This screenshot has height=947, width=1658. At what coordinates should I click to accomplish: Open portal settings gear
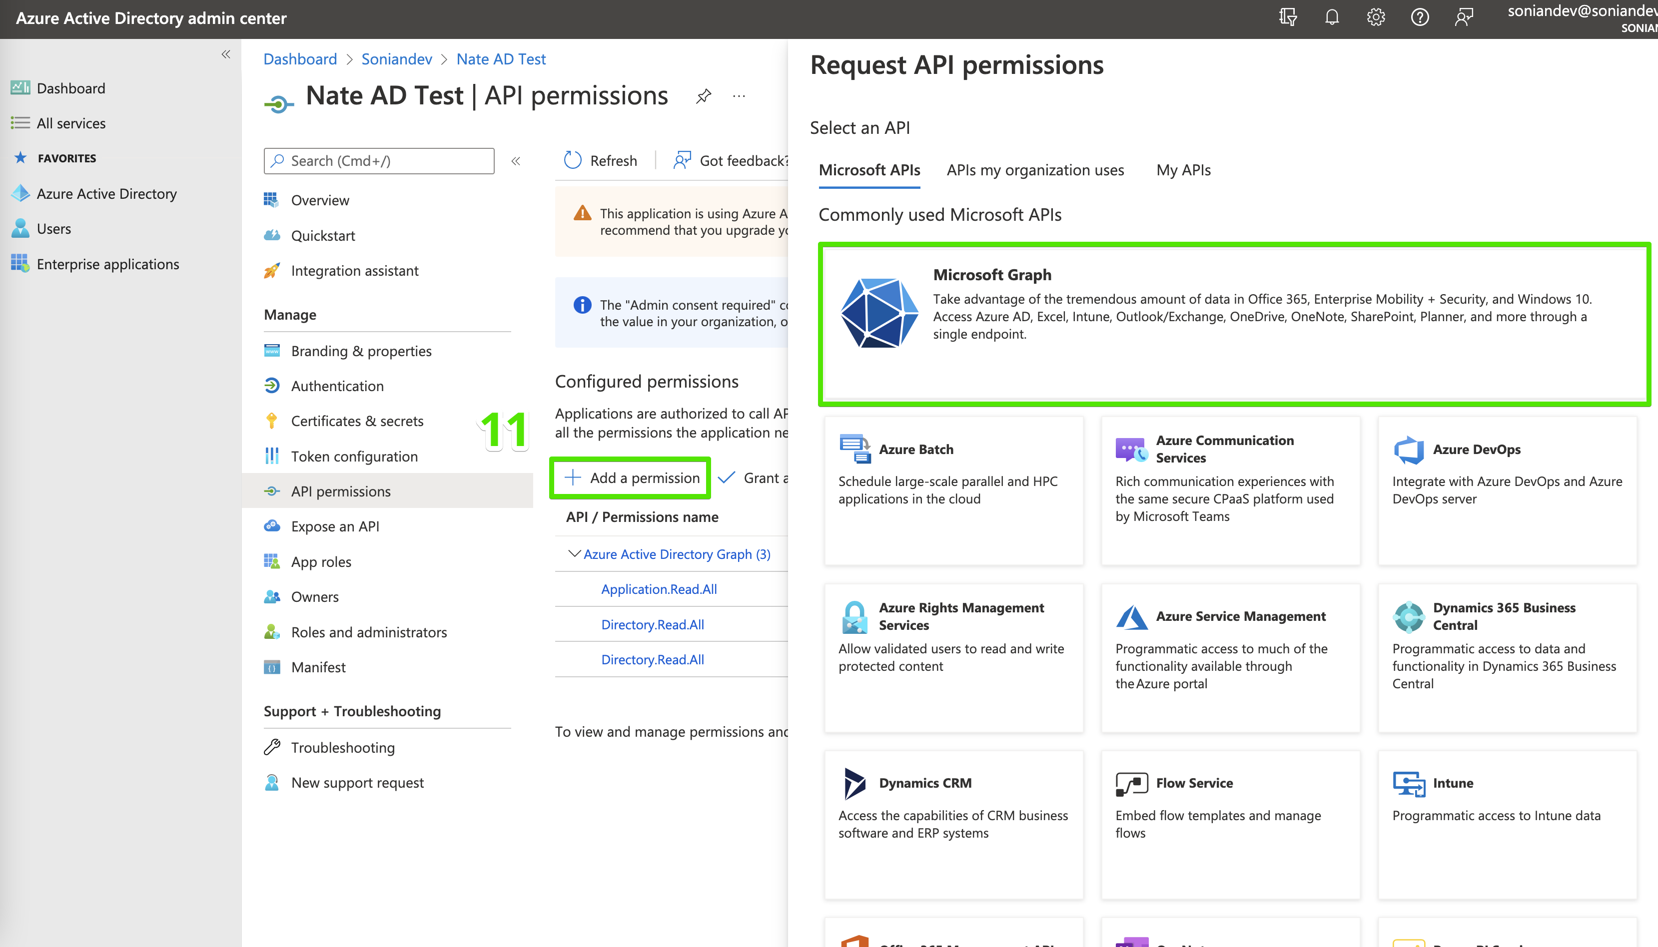click(1376, 17)
